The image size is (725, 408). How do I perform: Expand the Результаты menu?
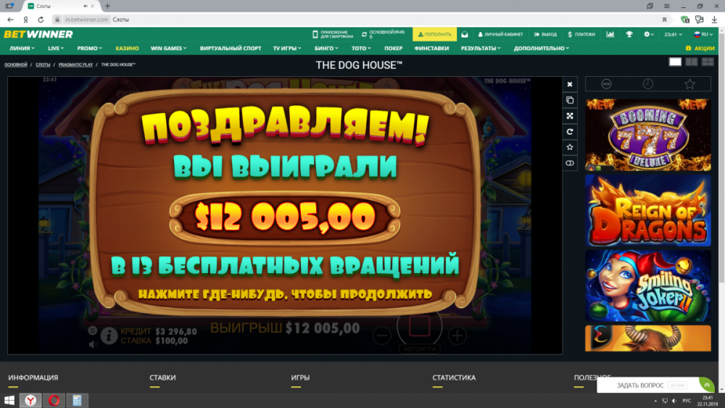(x=481, y=48)
